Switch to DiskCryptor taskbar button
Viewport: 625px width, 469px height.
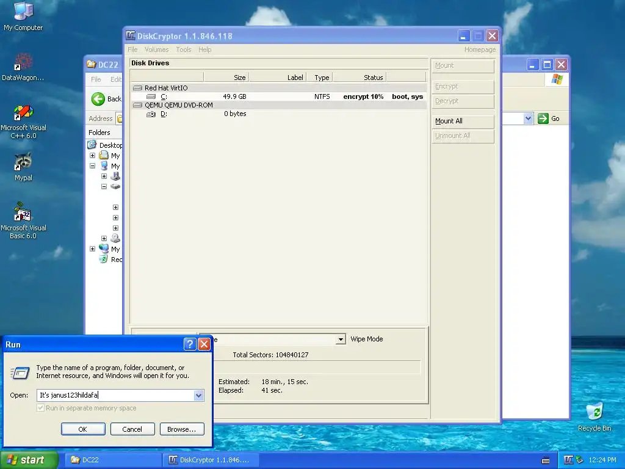[x=211, y=460]
